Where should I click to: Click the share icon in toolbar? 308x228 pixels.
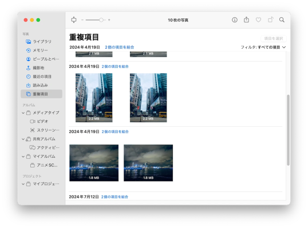coord(246,19)
